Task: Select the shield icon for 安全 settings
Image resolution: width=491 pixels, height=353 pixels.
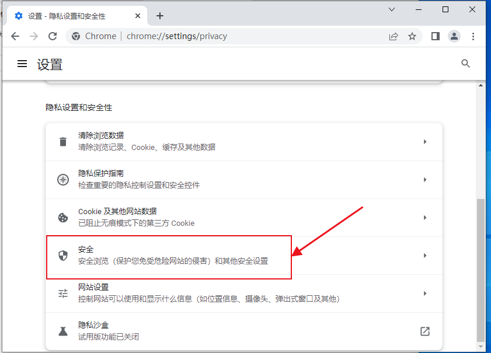Action: (63, 255)
